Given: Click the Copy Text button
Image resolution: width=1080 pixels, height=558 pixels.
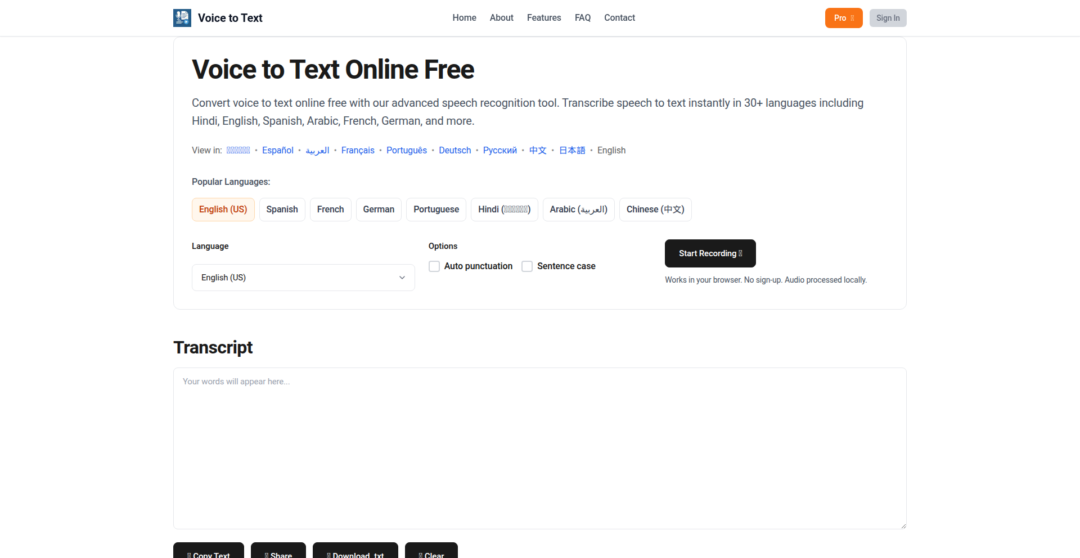Looking at the screenshot, I should pyautogui.click(x=209, y=551).
